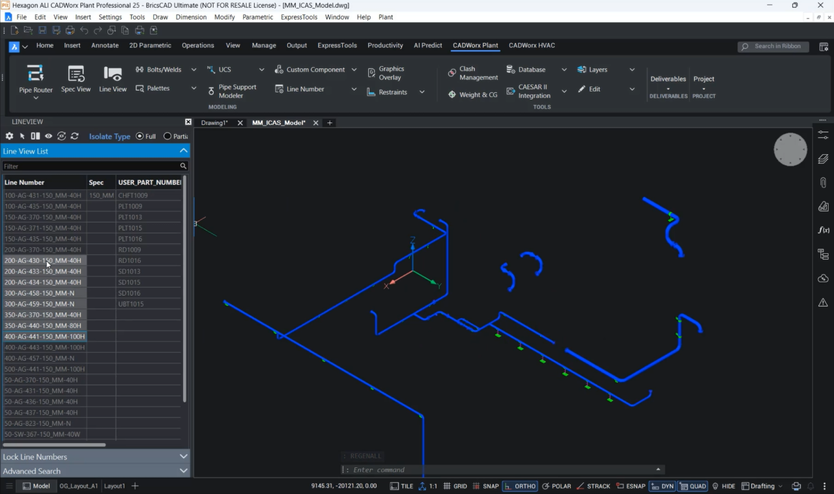This screenshot has height=494, width=834.
Task: Close the LINEVIEW panel
Action: 188,122
